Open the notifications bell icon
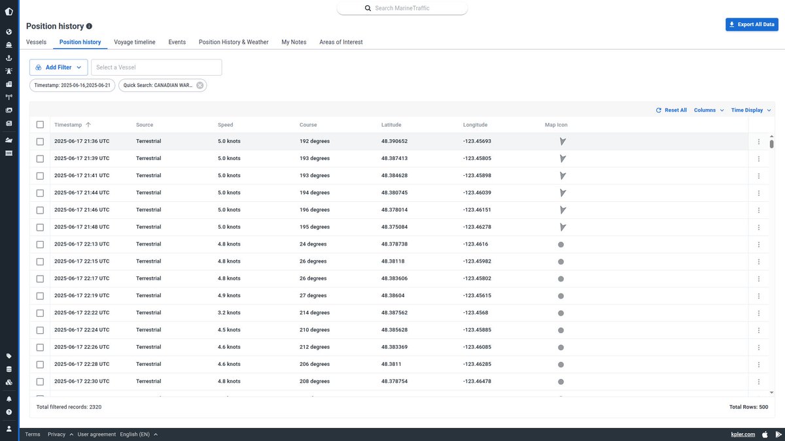This screenshot has width=785, height=441. tap(9, 399)
